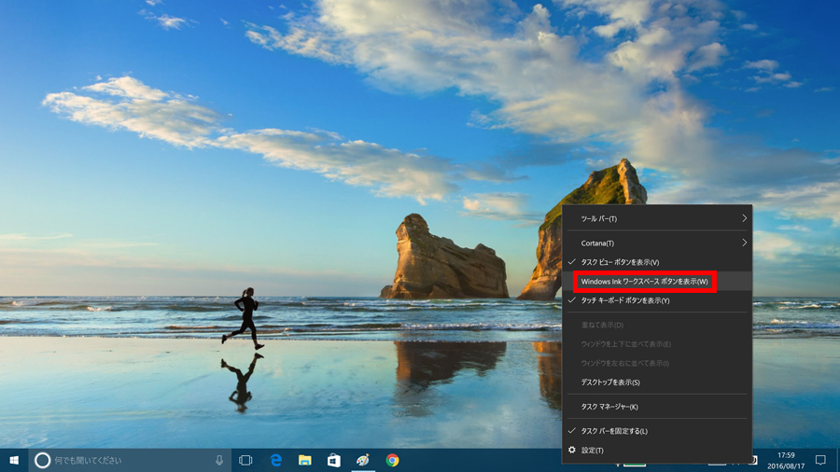This screenshot has width=840, height=472.
Task: Select デスクトップを表示 from context menu
Action: point(610,382)
